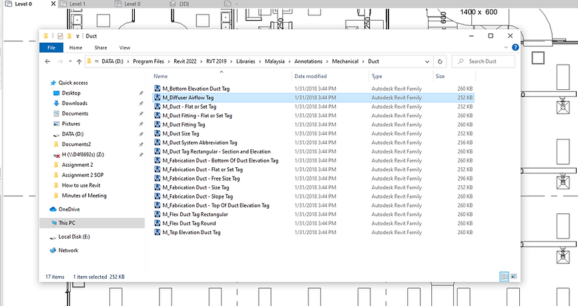The image size is (578, 306).
Task: Open the Home ribbon tab
Action: coord(75,47)
